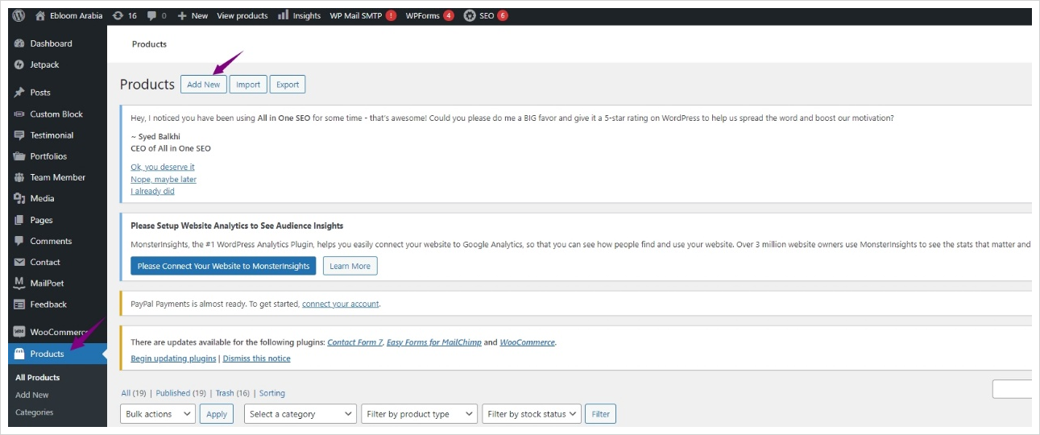Click the Apply button
Viewport: 1040px width, 435px height.
[217, 414]
